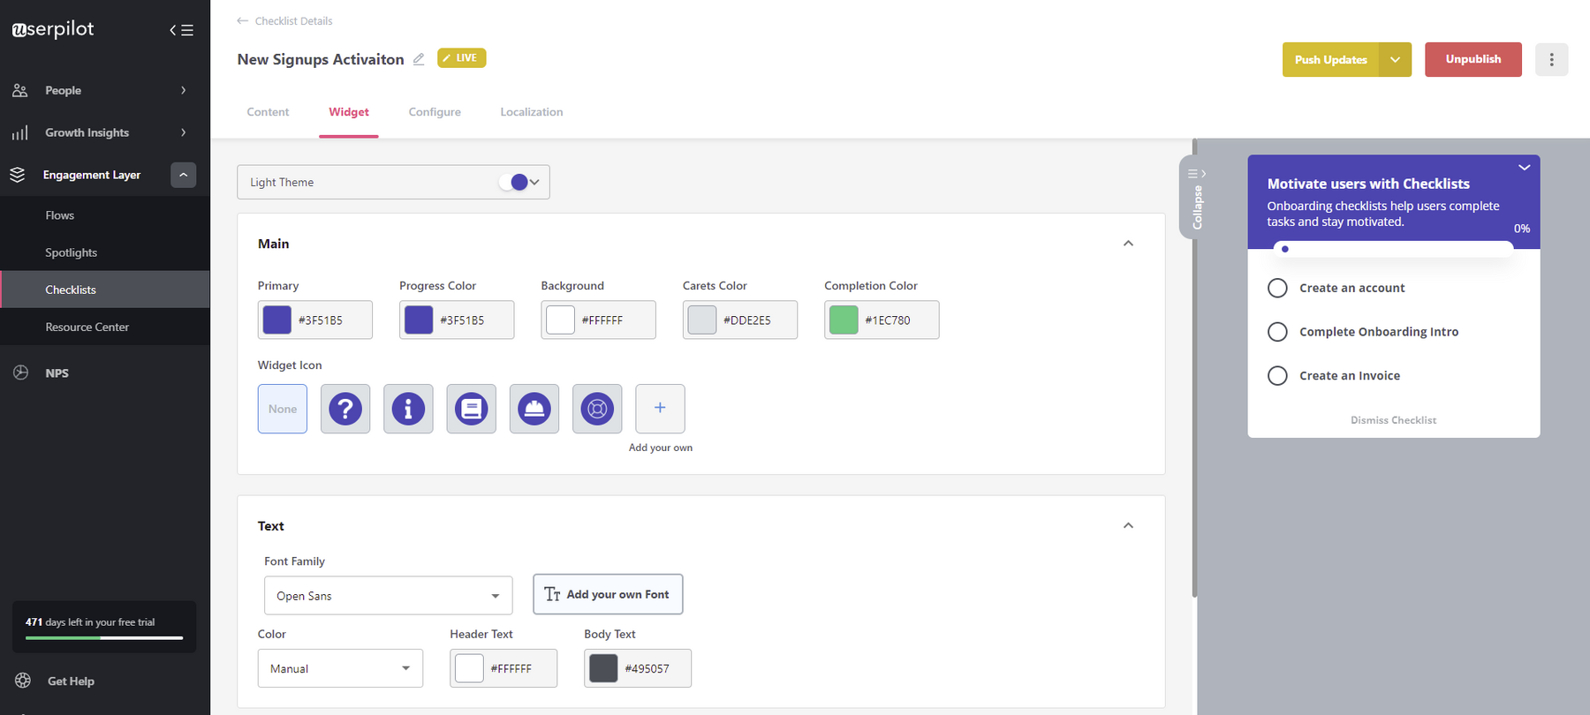1590x715 pixels.
Task: Check the Create an account task circle
Action: click(x=1277, y=288)
